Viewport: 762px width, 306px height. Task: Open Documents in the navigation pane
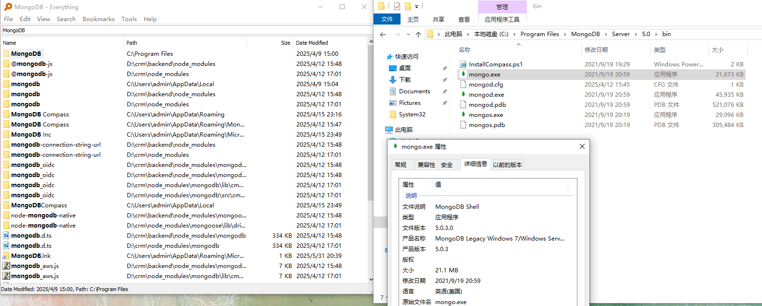pyautogui.click(x=414, y=91)
